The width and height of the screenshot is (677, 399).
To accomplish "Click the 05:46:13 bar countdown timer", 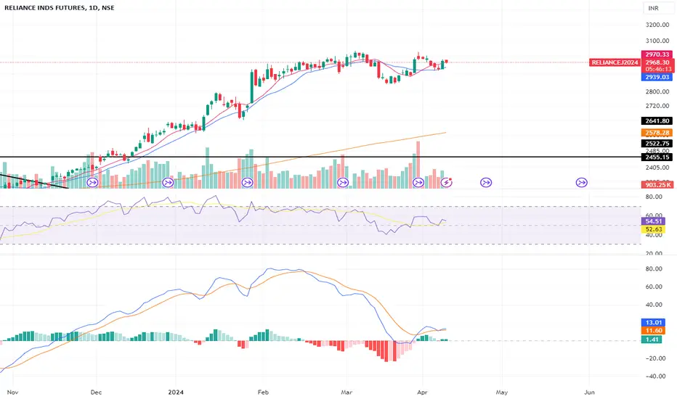I will (x=657, y=69).
